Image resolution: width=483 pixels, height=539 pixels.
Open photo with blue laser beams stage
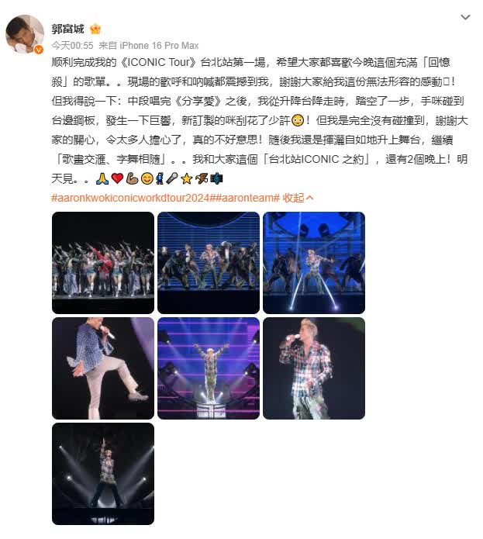(x=314, y=263)
